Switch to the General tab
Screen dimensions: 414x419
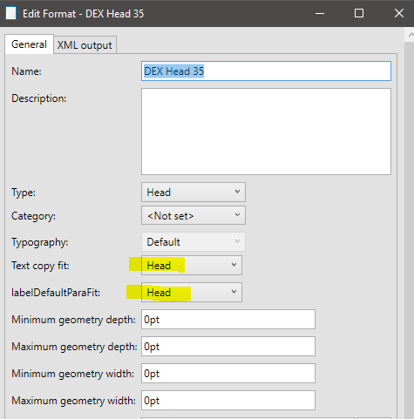pyautogui.click(x=29, y=44)
